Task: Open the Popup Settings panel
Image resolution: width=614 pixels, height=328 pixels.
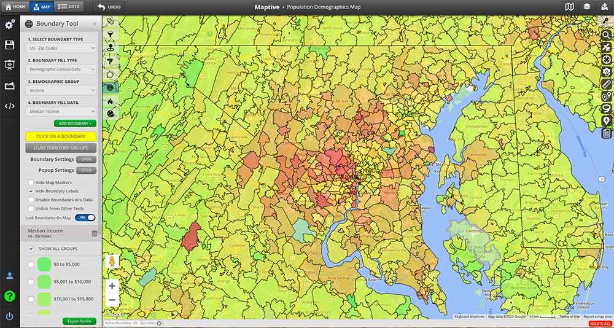Action: 86,171
